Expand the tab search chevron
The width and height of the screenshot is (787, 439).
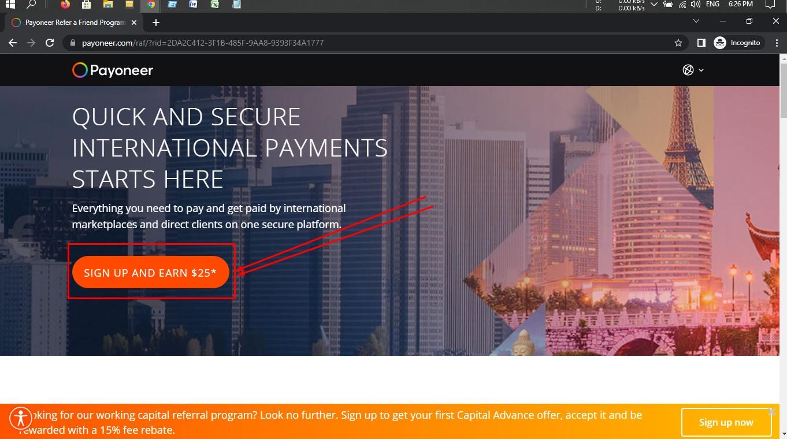(x=696, y=21)
